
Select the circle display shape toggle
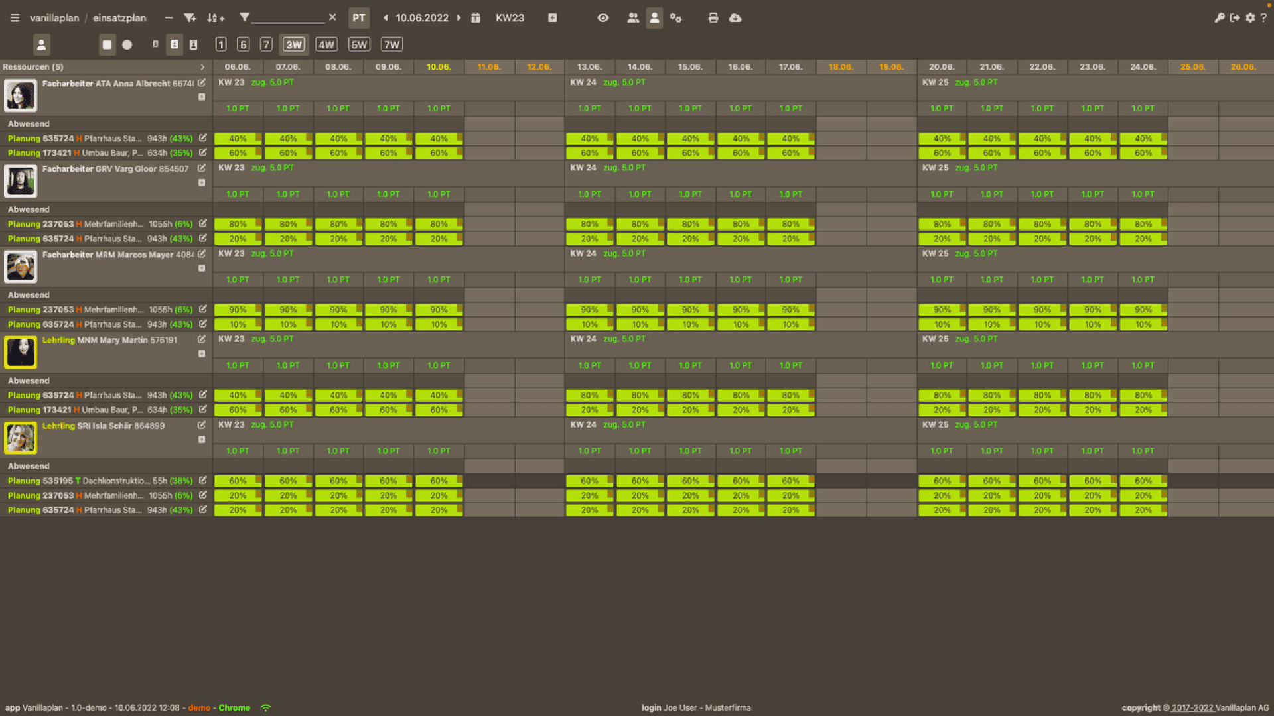pos(127,45)
